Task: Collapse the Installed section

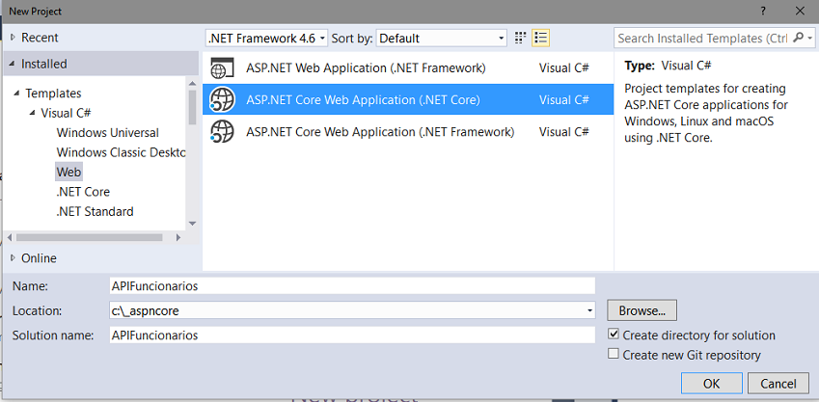Action: [13, 64]
